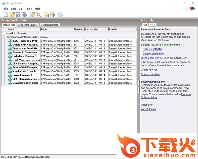Click the red X delete icon

[x=39, y=14]
